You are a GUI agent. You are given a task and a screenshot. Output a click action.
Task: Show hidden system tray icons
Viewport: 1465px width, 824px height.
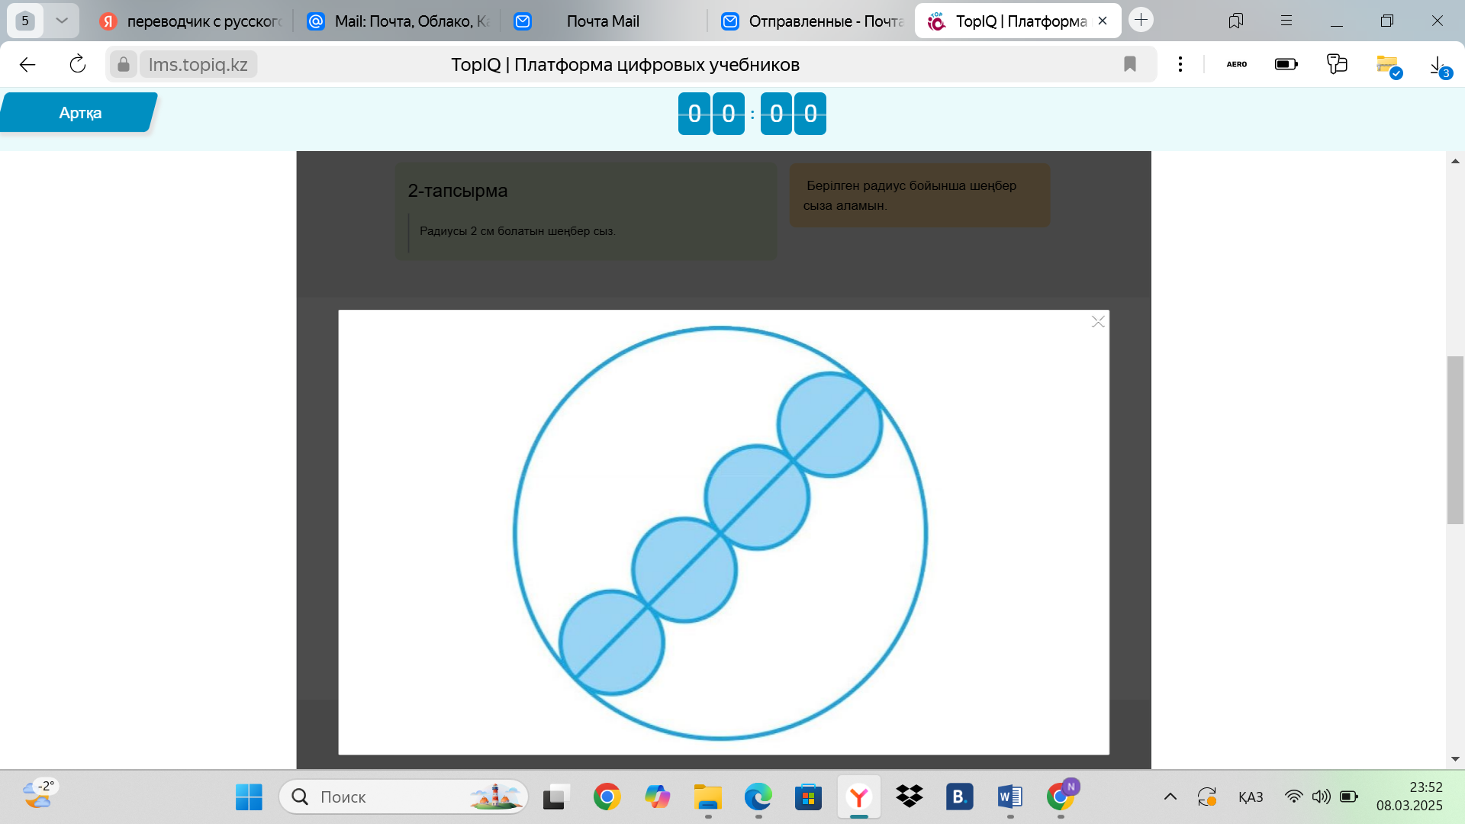coord(1170,797)
